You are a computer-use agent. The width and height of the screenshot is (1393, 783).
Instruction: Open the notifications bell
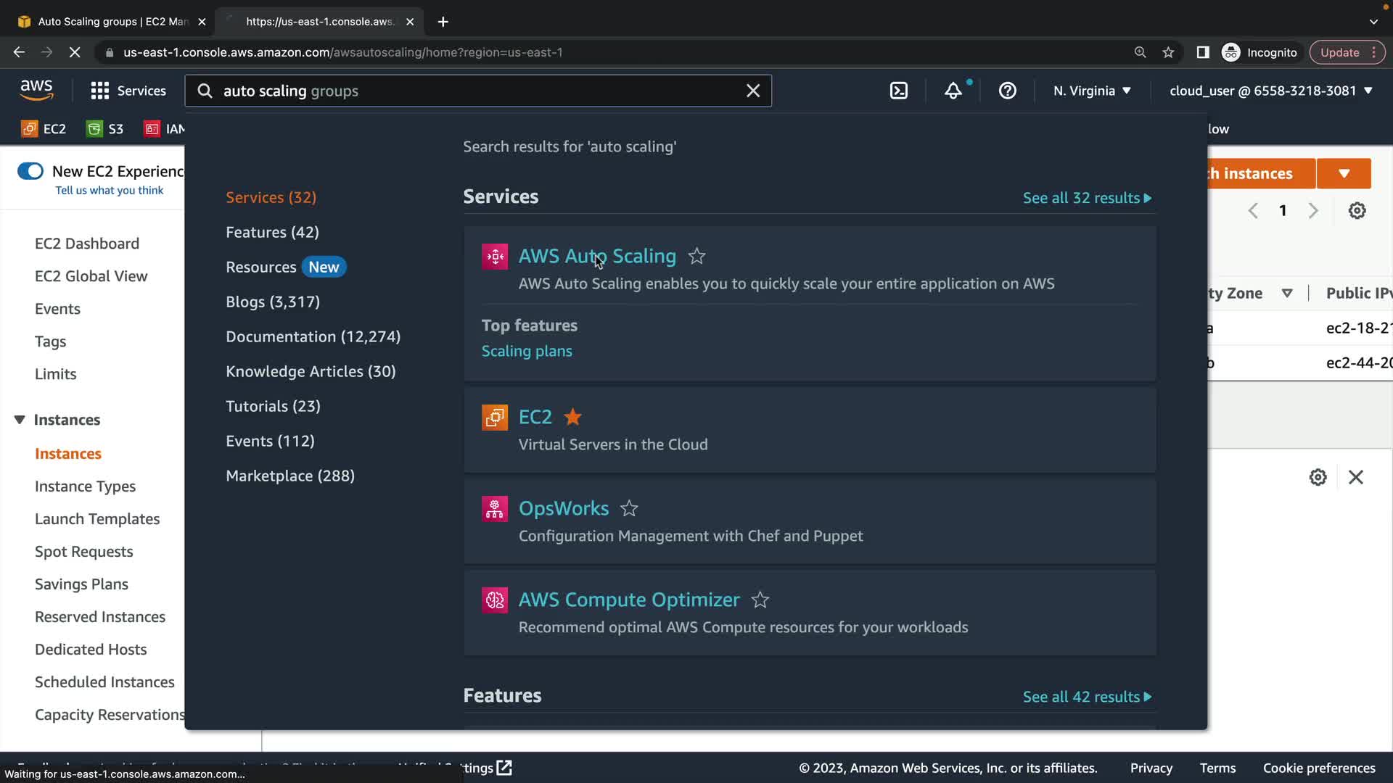pos(953,91)
